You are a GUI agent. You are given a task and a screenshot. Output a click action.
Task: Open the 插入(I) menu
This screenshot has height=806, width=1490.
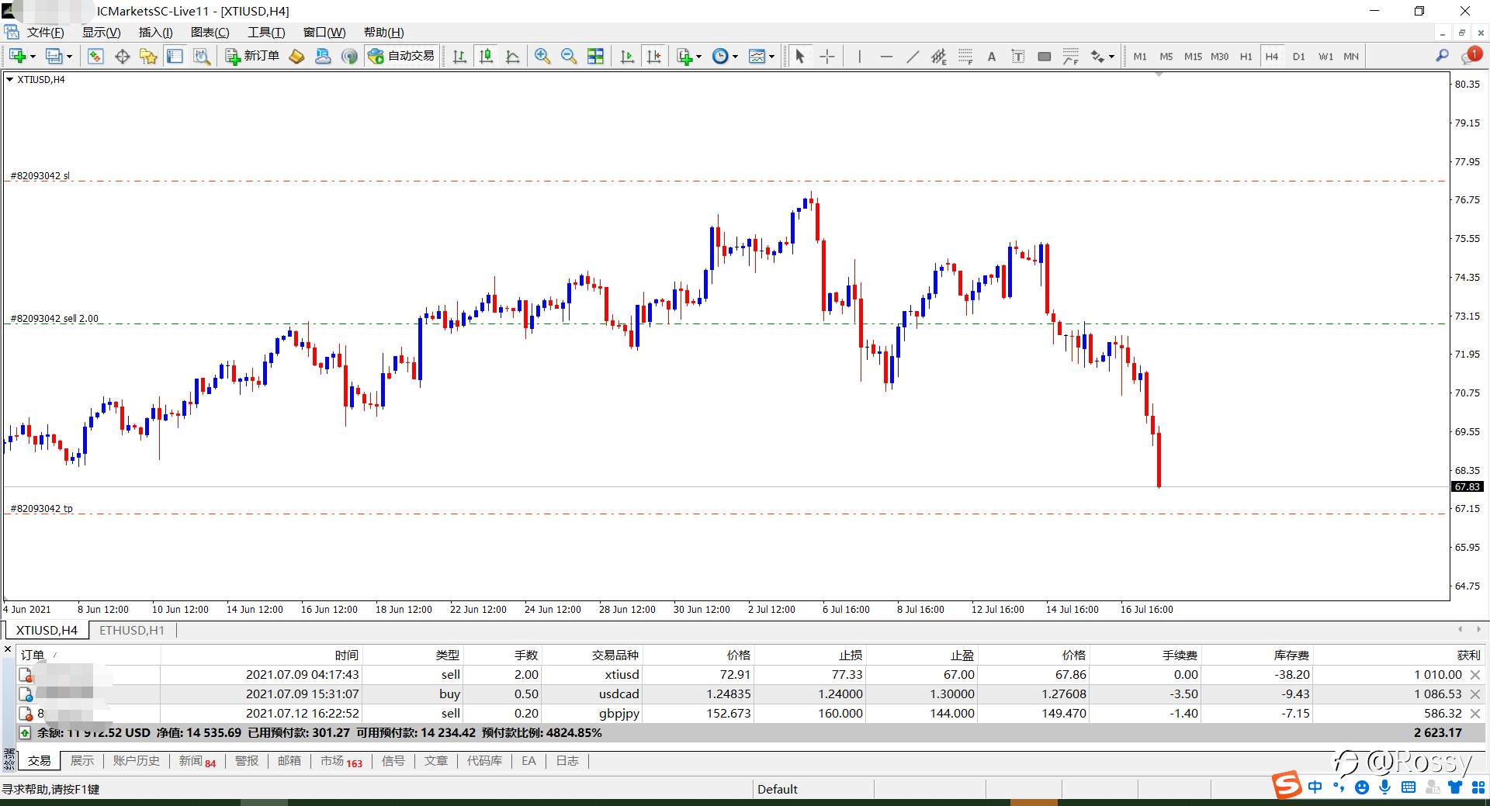(x=155, y=33)
